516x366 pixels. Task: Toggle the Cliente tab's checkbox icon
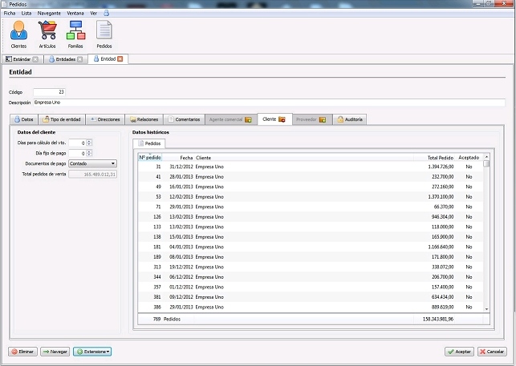tap(282, 119)
